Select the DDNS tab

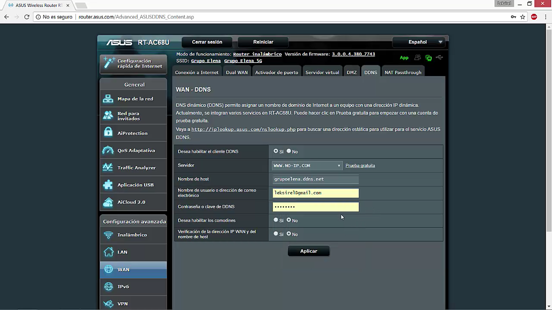coord(371,72)
